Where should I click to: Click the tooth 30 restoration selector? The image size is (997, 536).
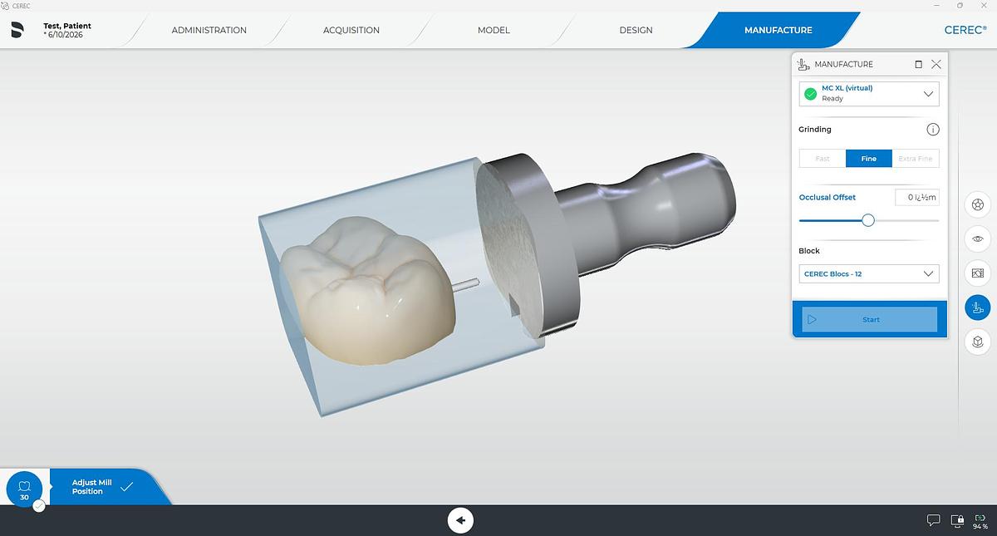click(24, 488)
